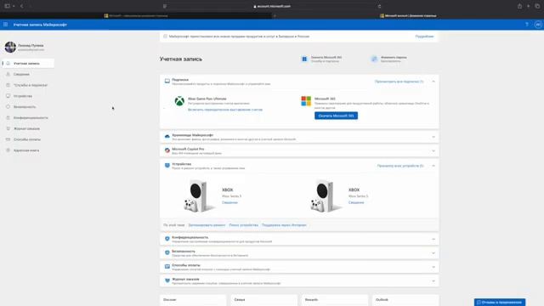This screenshot has height=306, width=544.
Task: Click the Discover card heading
Action: [170, 299]
